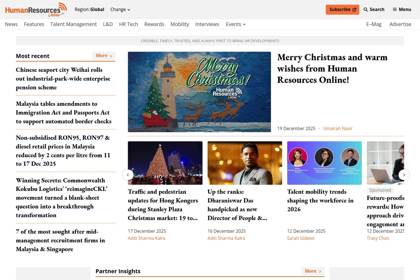This screenshot has height=280, width=420.
Task: Open Malaysia Immigration Act amendments article
Action: tap(64, 113)
